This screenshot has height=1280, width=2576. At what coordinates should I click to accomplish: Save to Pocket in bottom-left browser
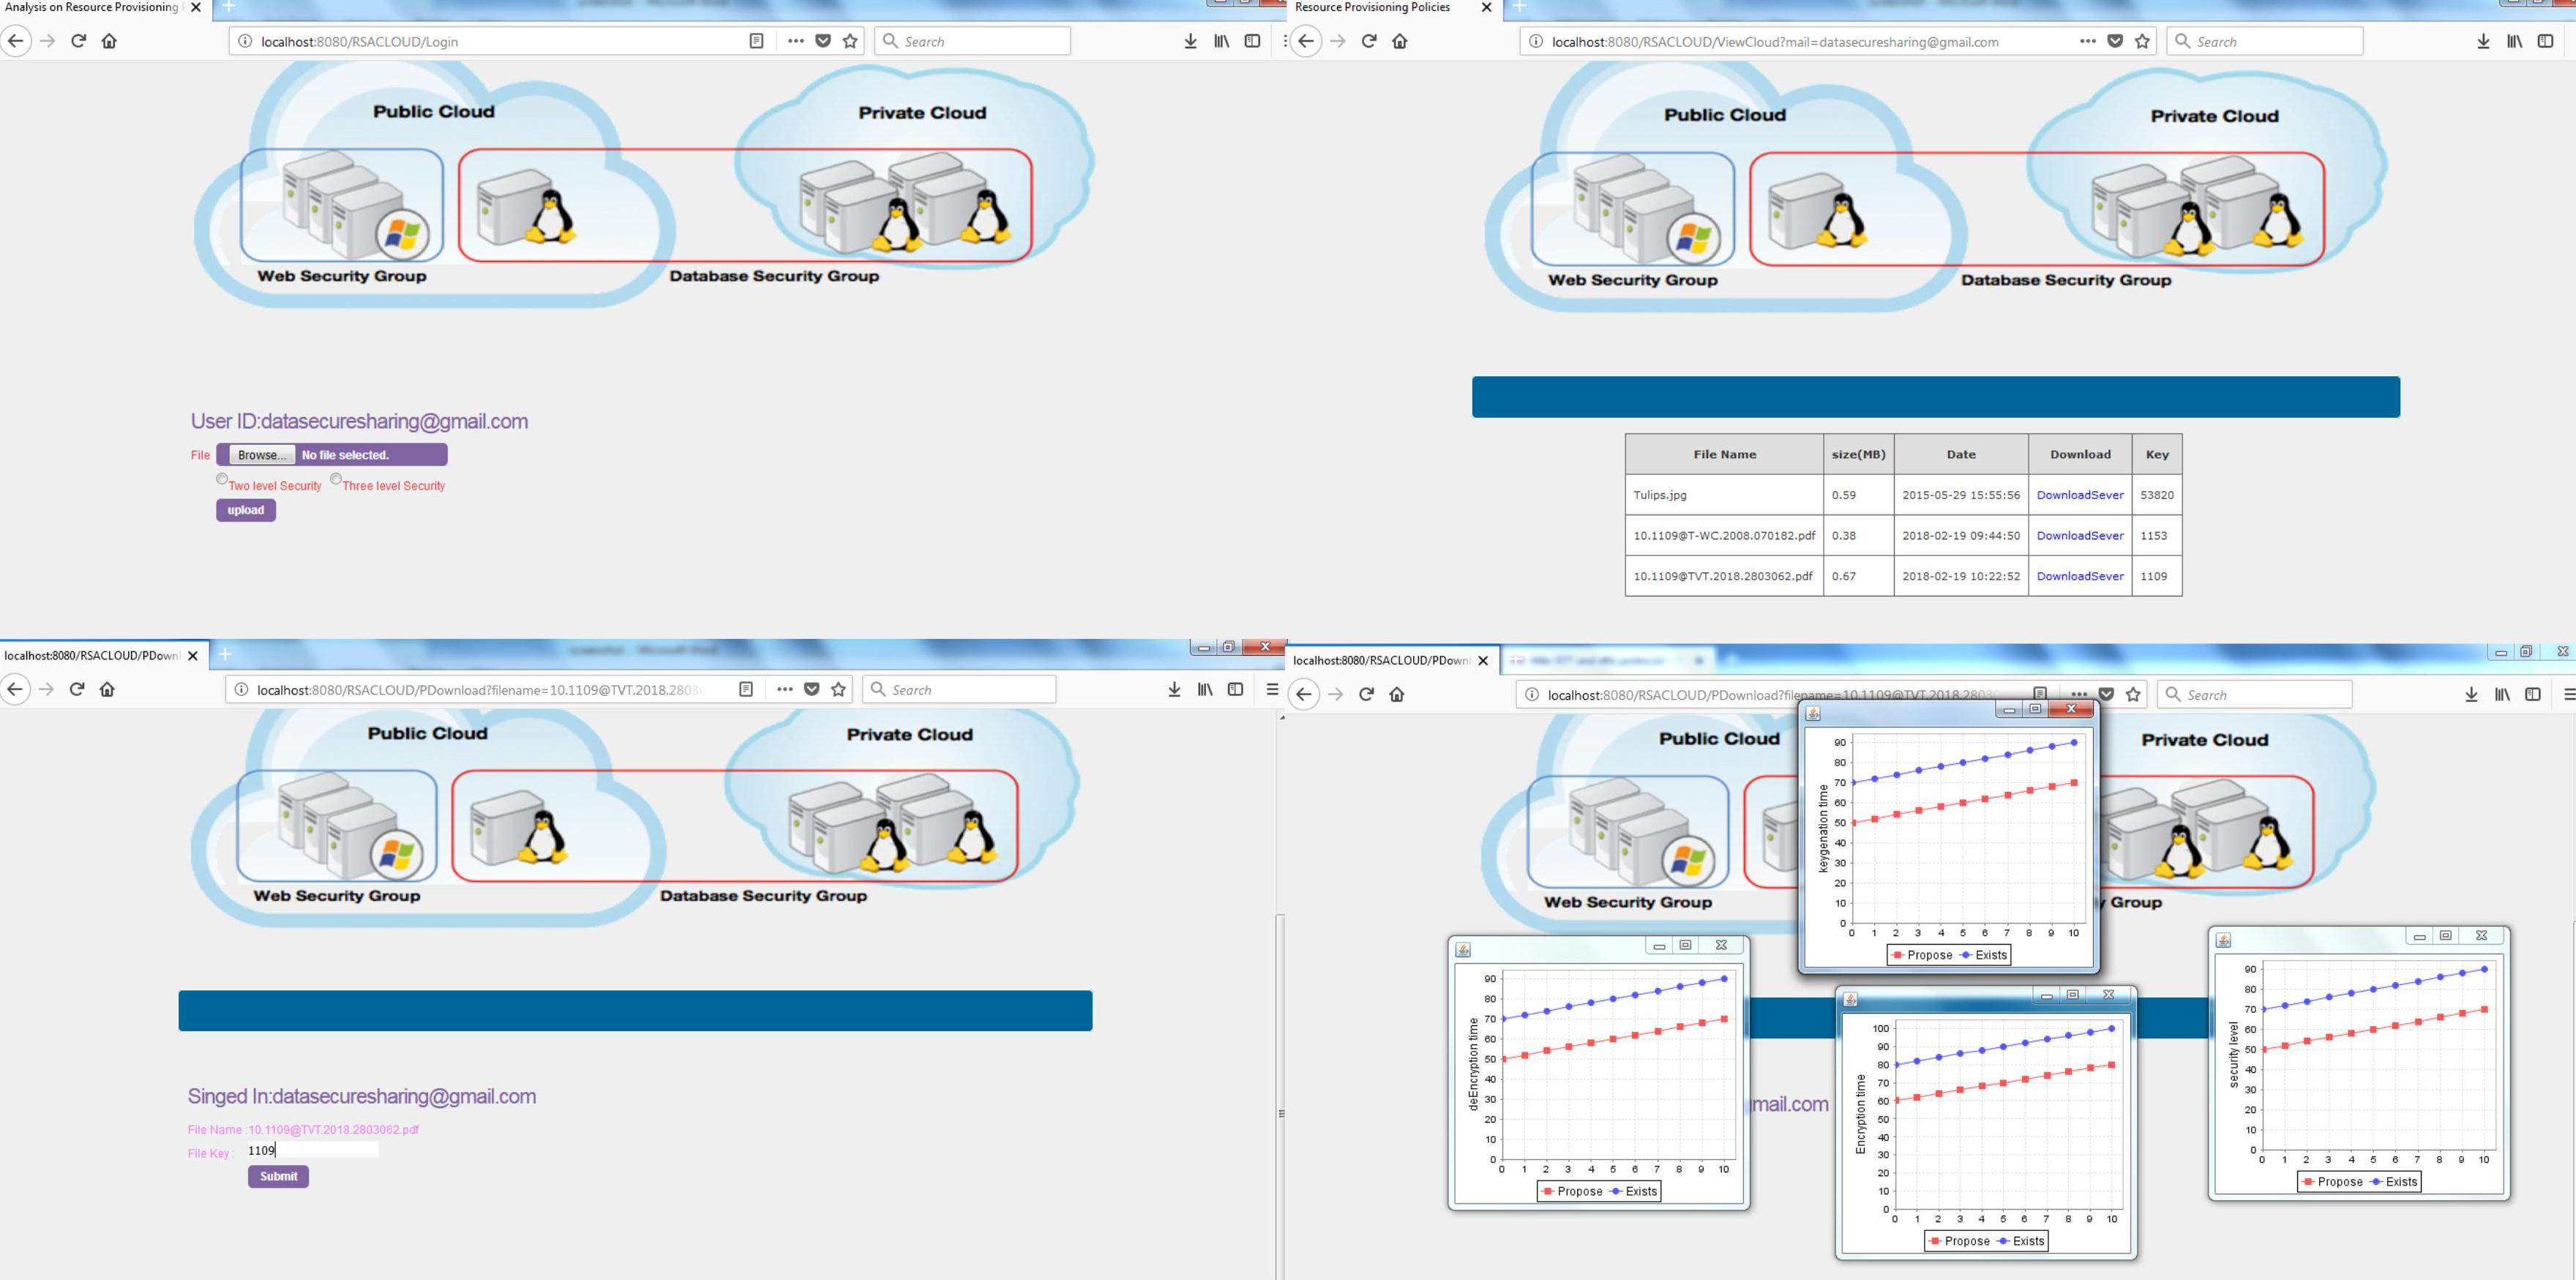(812, 689)
